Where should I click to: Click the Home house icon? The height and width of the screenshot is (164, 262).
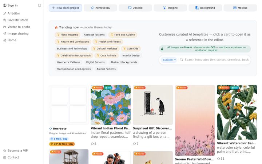pyautogui.click(x=5, y=40)
